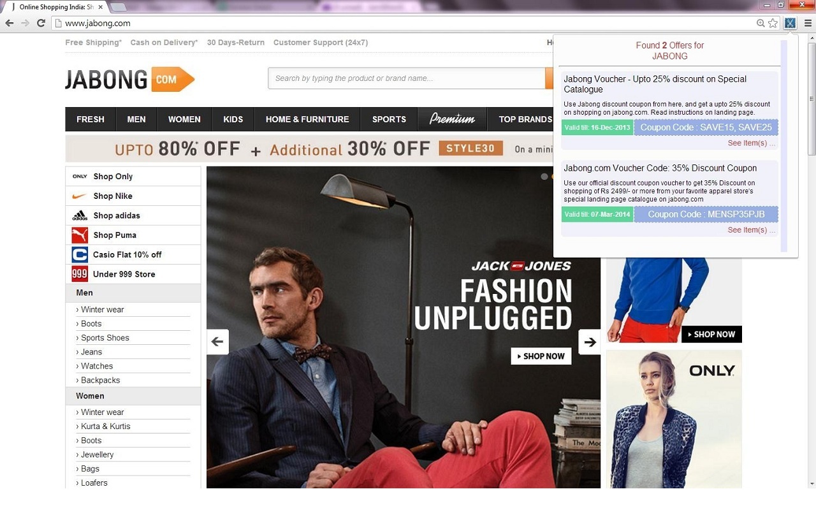Viewport: 816px width, 510px height.
Task: Open Women's Boots category
Action: tap(91, 441)
